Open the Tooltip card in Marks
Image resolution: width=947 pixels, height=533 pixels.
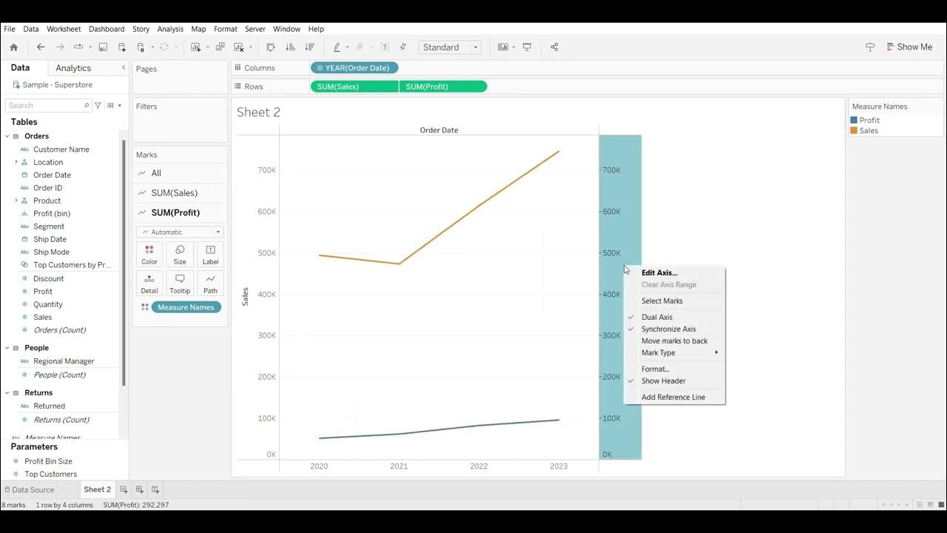pyautogui.click(x=180, y=284)
